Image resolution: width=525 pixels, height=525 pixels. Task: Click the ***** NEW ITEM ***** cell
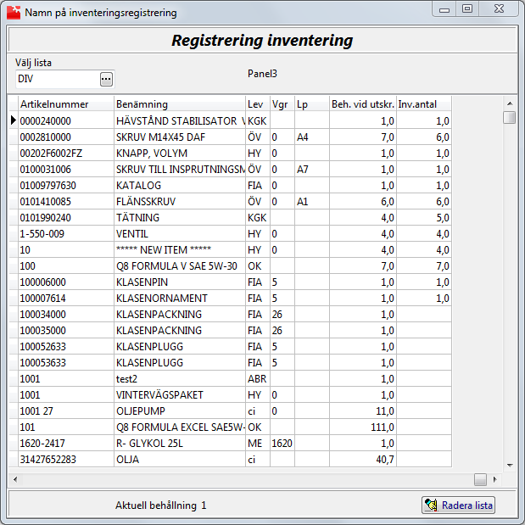[180, 249]
